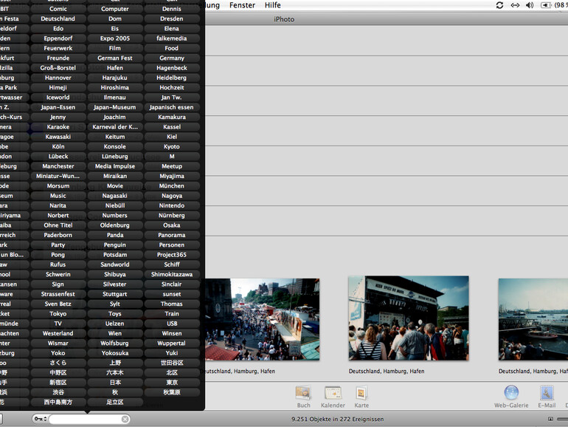
Task: Toggle the Panorama keyword filter
Action: point(172,236)
